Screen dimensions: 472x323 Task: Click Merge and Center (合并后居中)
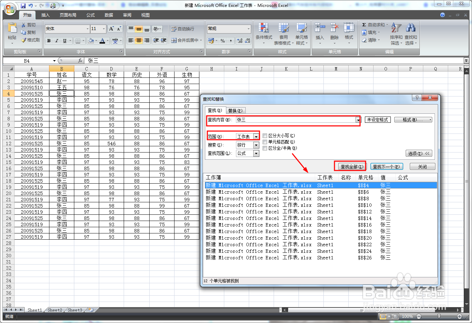(185, 40)
